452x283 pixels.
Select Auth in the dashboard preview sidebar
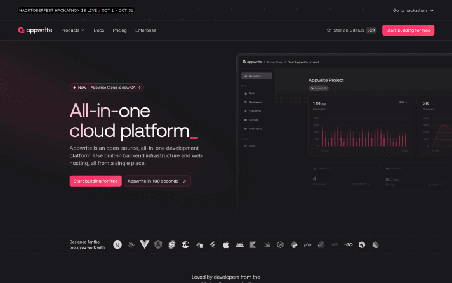(x=249, y=93)
